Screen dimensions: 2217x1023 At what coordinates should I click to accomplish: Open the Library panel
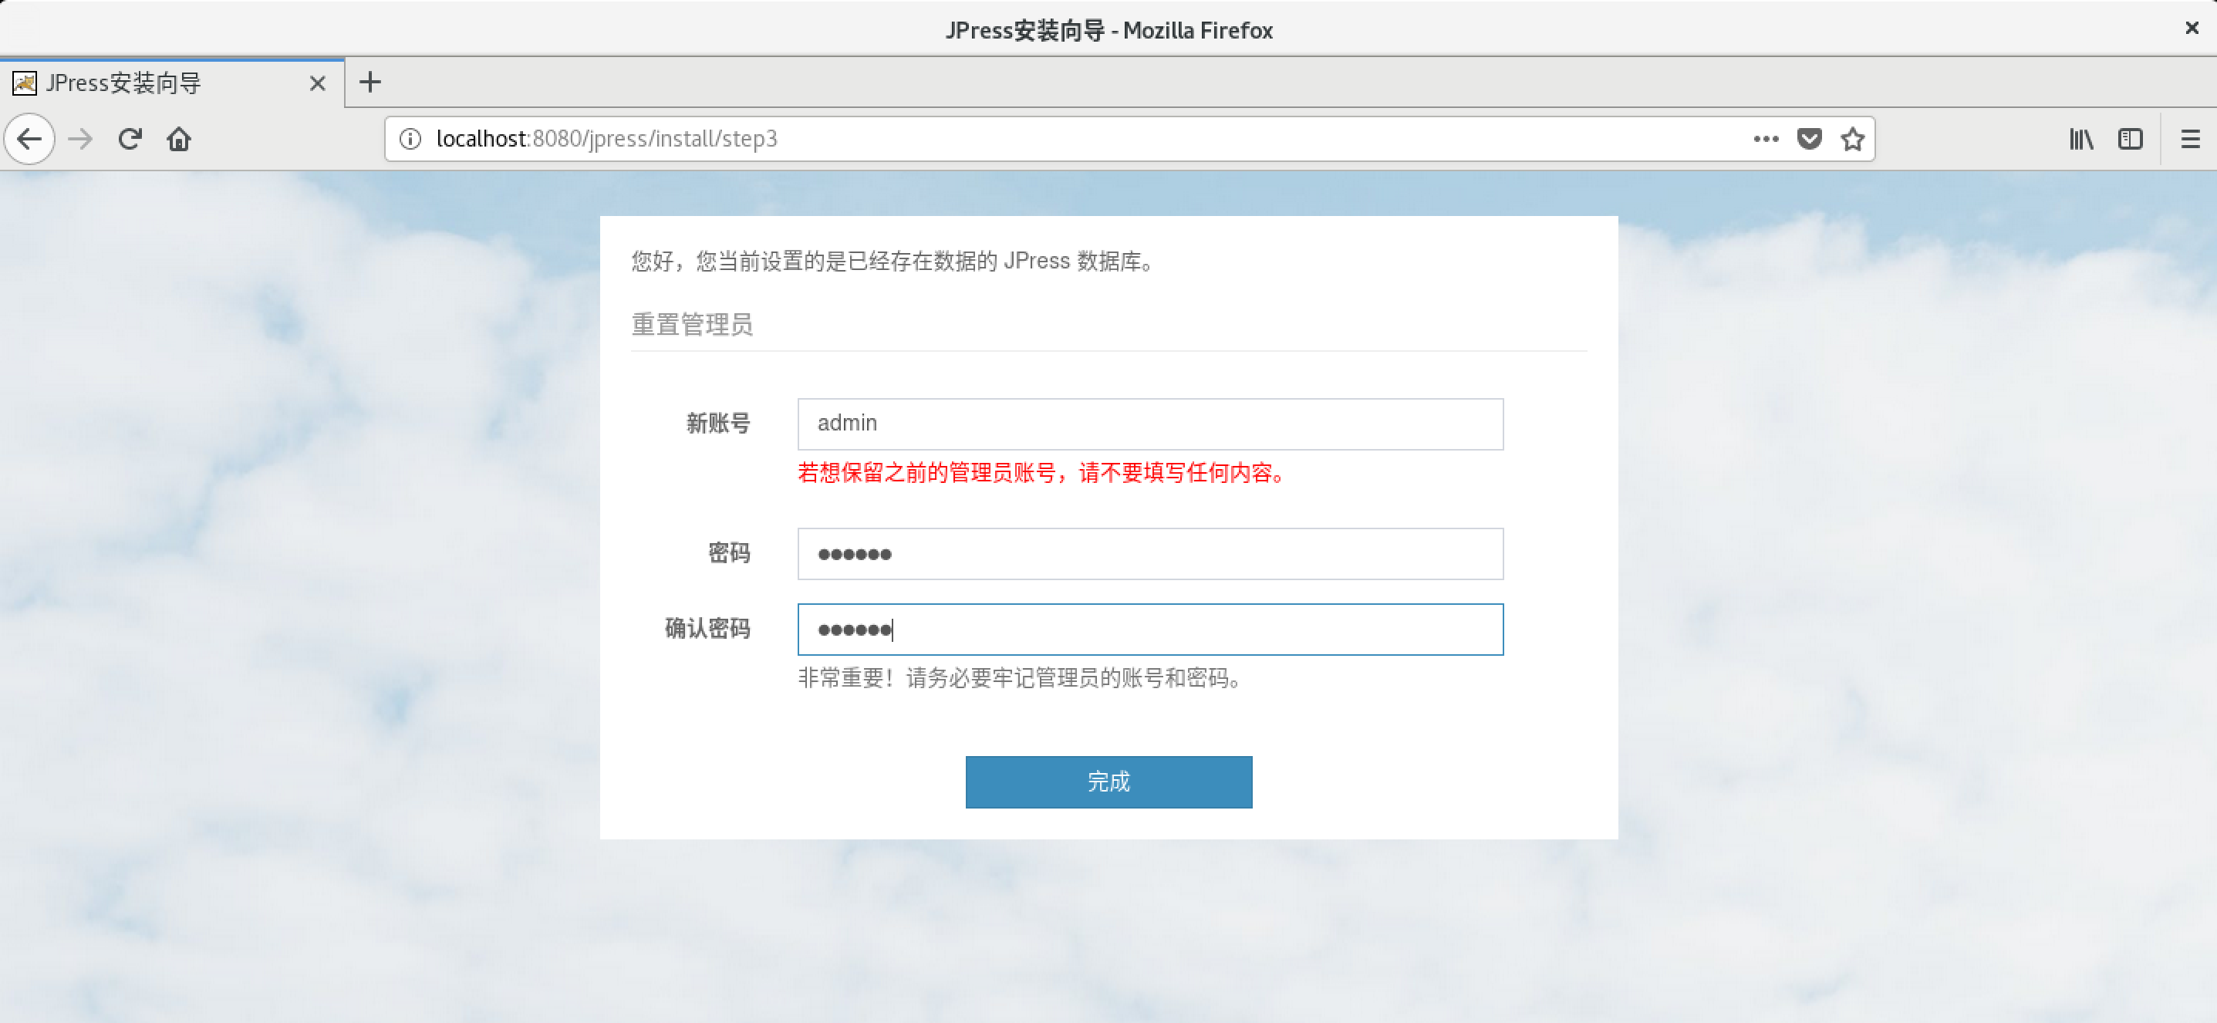point(2081,139)
